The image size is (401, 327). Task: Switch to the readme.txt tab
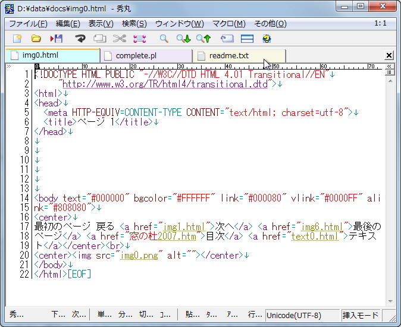pos(229,56)
